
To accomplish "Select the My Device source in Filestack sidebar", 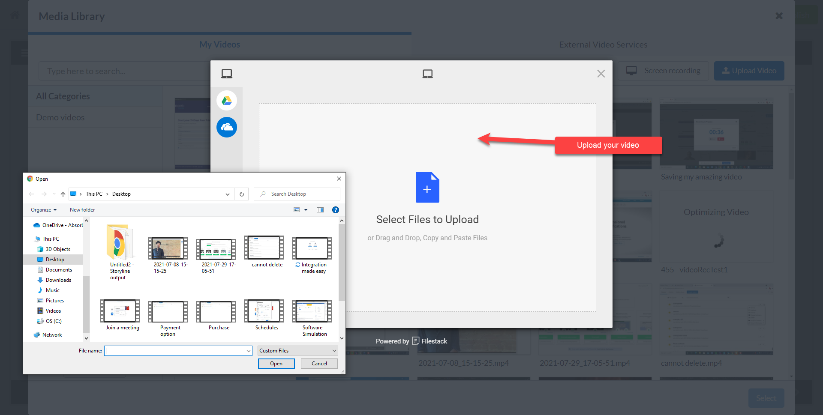I will pos(227,73).
